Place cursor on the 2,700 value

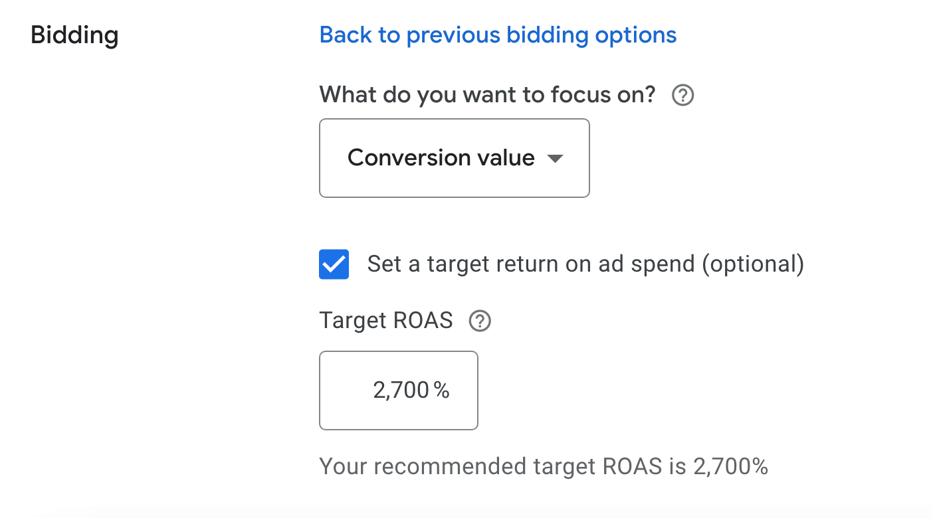(401, 390)
